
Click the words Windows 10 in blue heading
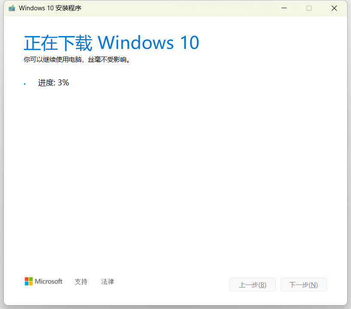pos(148,43)
